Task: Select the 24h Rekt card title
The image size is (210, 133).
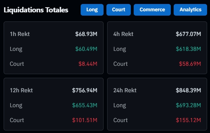Action: pos(125,90)
